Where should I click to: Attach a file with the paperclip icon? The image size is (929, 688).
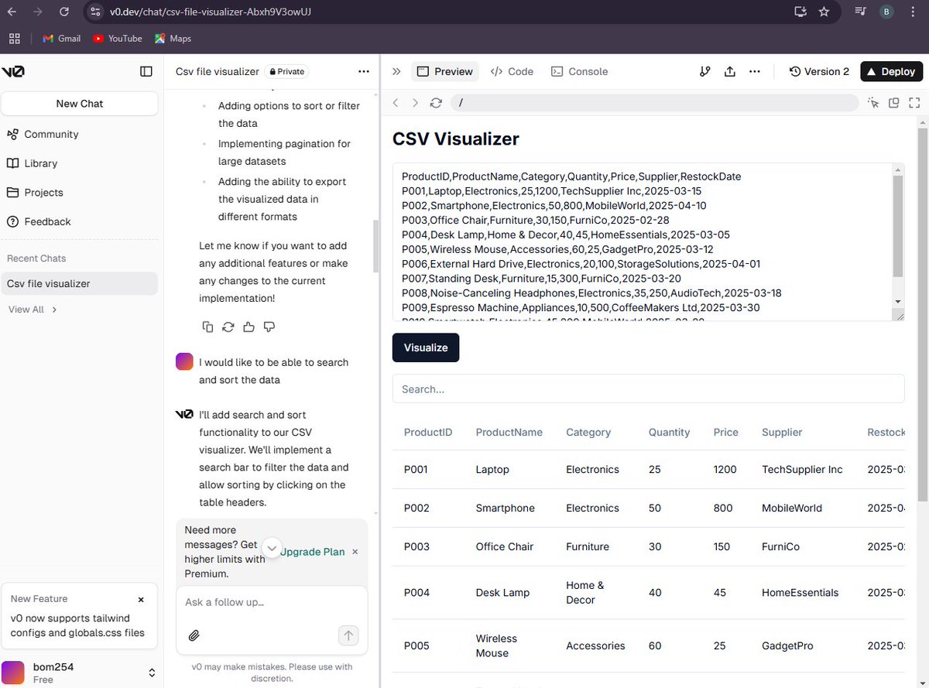pyautogui.click(x=194, y=635)
